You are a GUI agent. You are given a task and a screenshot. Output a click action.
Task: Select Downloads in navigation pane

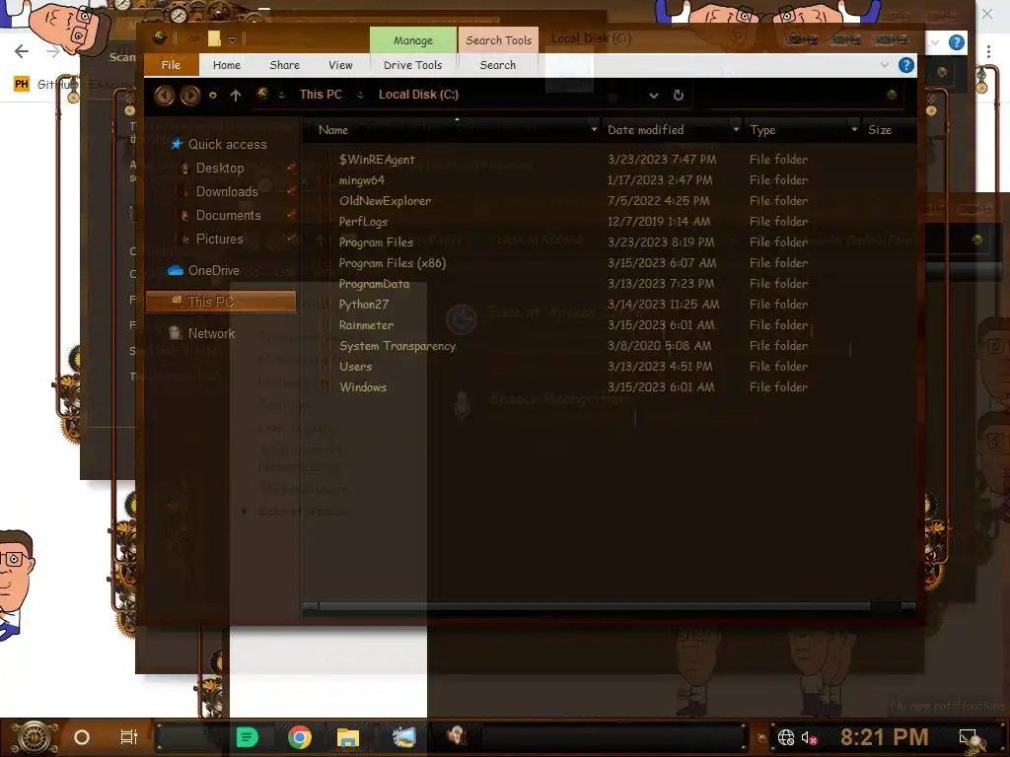pyautogui.click(x=227, y=192)
